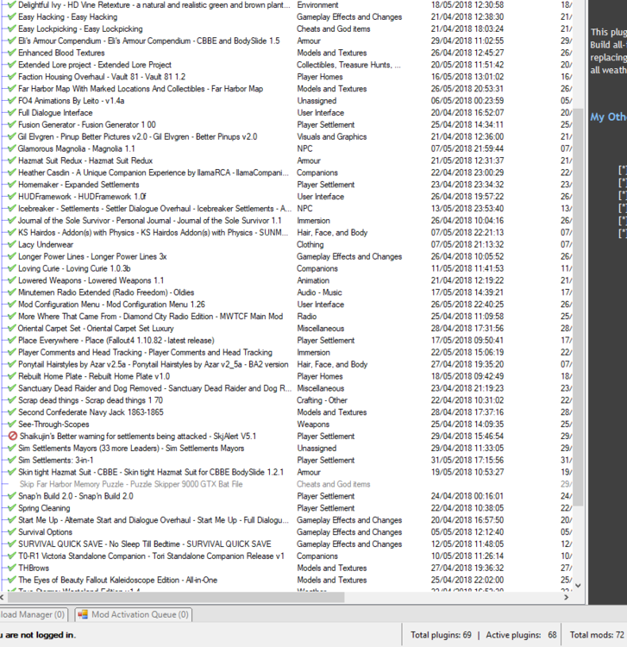Click the horizontal scrollbar right arrow
The height and width of the screenshot is (647, 627).
567,597
